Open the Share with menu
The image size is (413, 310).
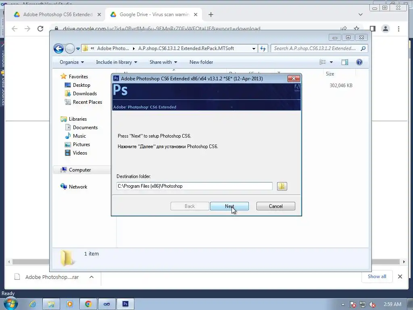click(163, 62)
